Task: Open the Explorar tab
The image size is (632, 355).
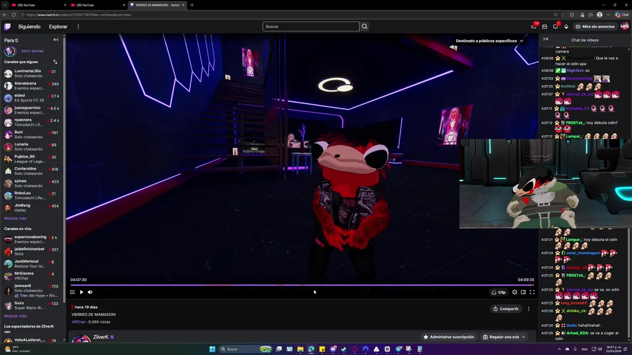Action: 58,27
